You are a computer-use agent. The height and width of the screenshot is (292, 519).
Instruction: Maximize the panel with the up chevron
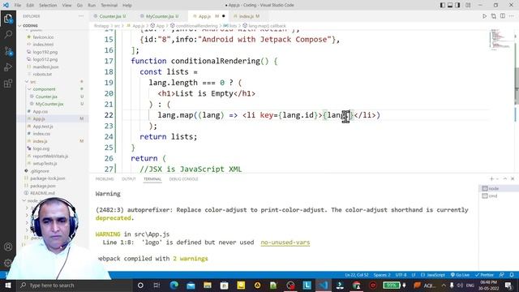505,178
